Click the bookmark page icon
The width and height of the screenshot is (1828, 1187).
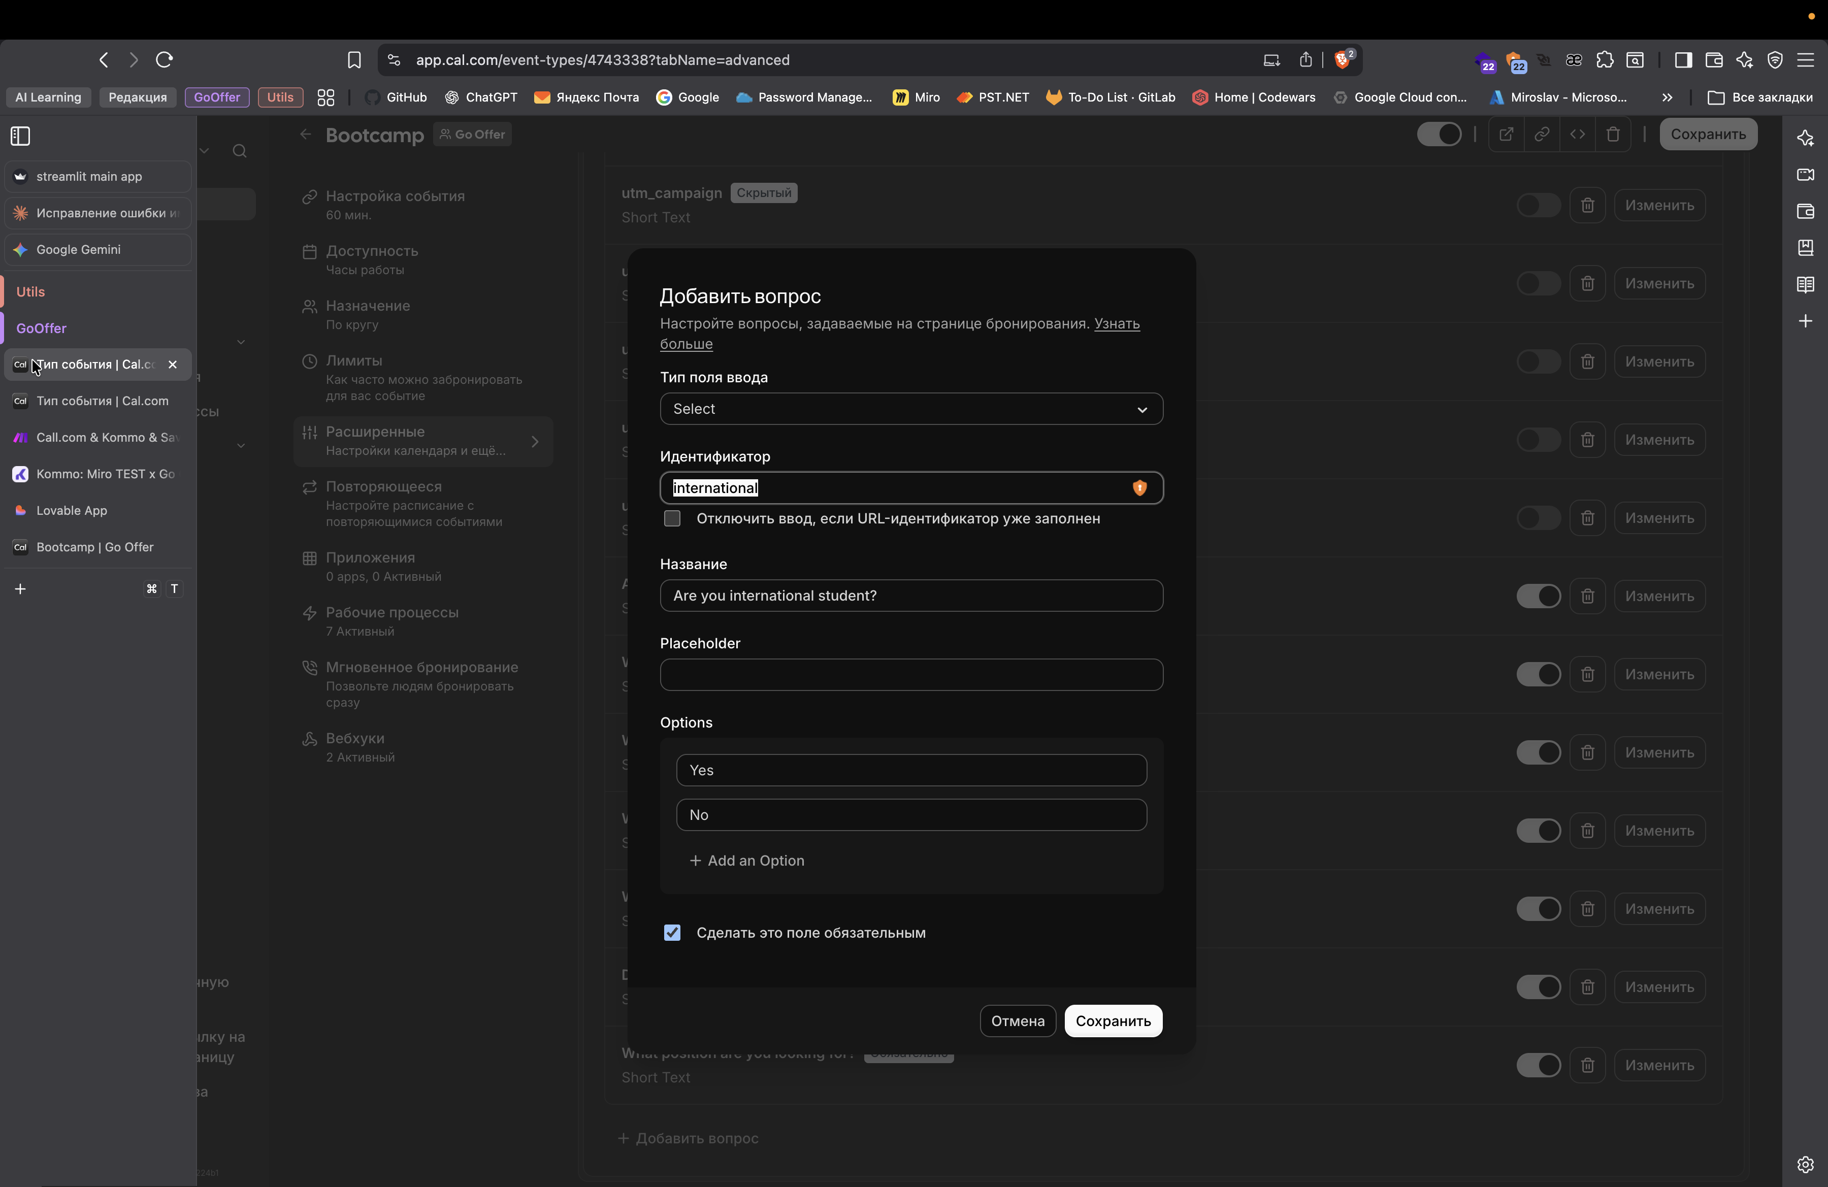point(354,60)
